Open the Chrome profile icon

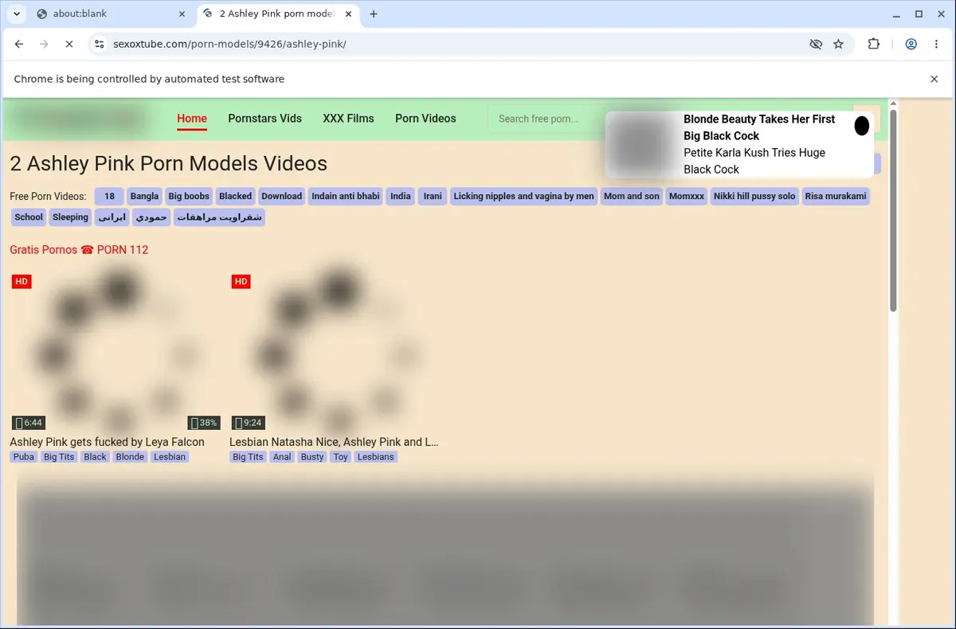point(911,44)
